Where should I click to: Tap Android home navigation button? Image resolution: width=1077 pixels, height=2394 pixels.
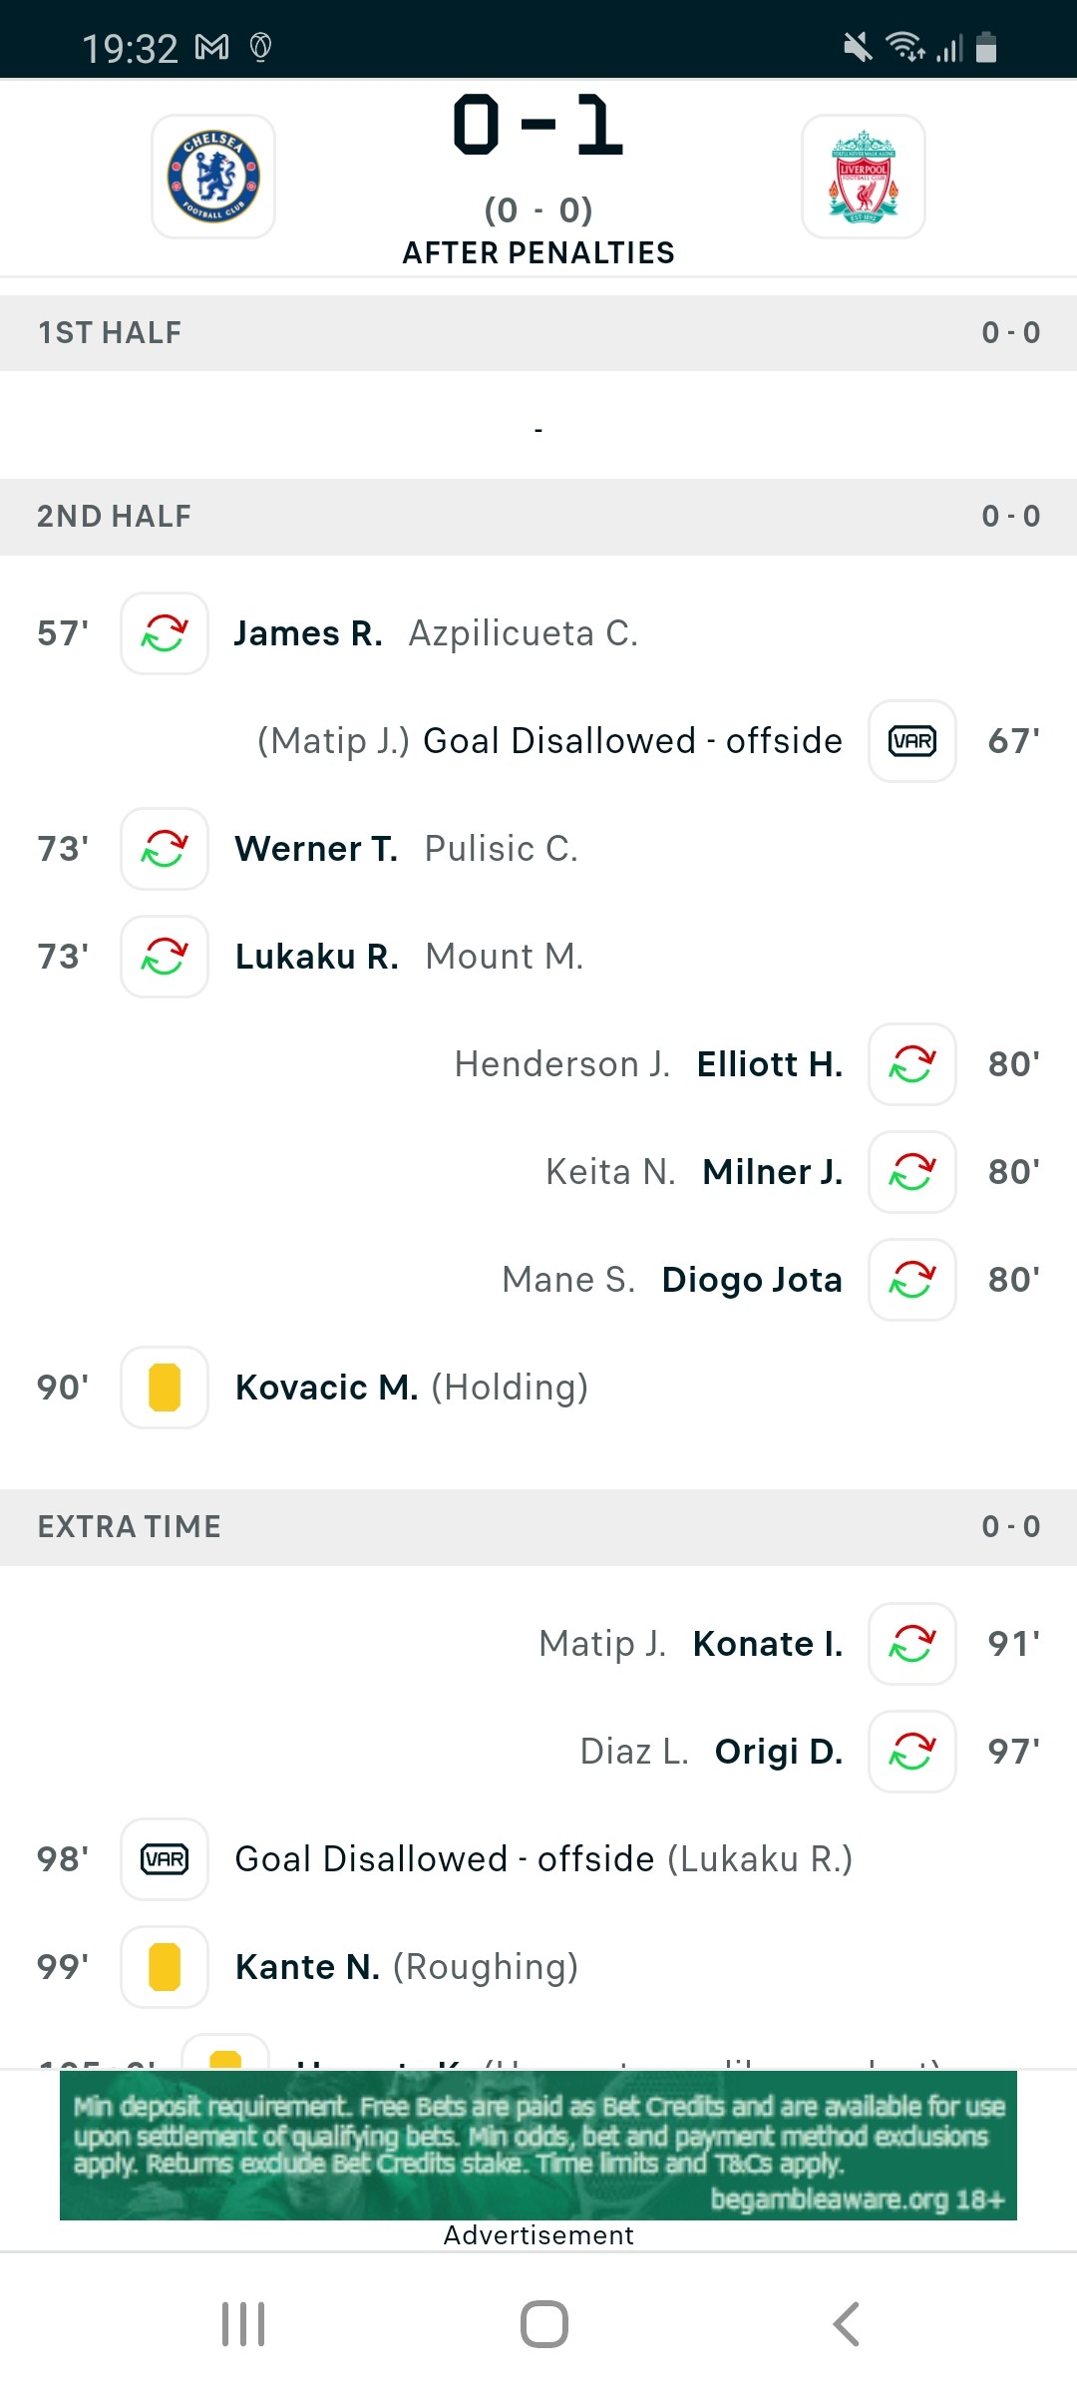click(544, 2324)
